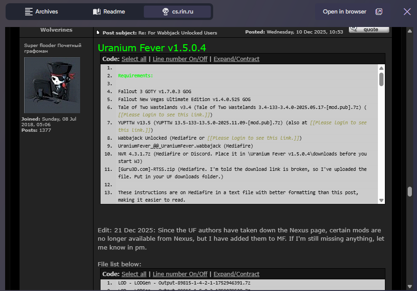Click the NVR 4.3.1.7z line
This screenshot has width=417, height=291.
click(x=242, y=157)
